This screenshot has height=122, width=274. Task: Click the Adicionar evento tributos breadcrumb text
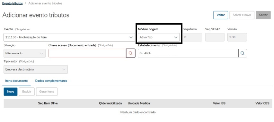[x=45, y=3]
